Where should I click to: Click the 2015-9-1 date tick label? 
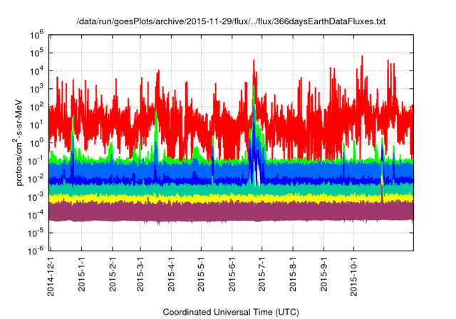(x=323, y=274)
